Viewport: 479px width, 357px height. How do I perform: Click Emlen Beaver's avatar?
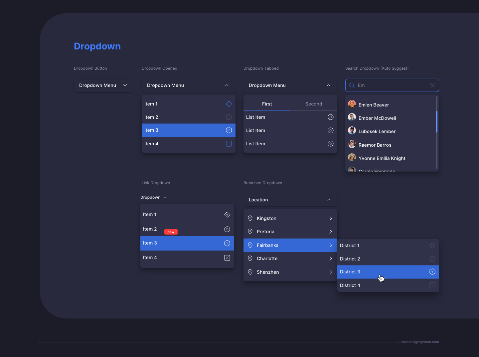coord(352,104)
